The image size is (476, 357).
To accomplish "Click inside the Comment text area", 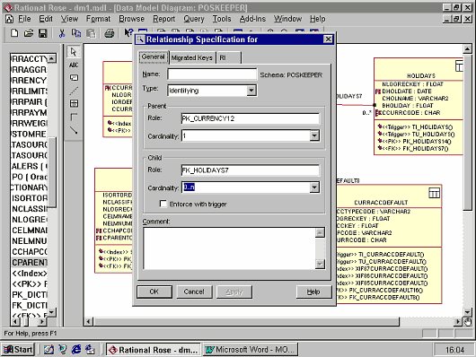I will 230,248.
